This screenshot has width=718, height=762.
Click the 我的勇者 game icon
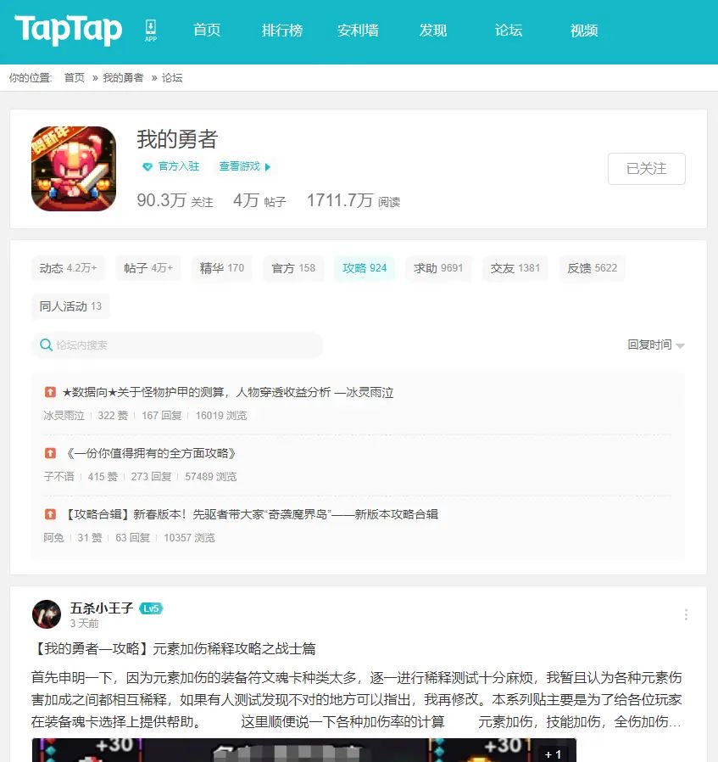pos(74,169)
